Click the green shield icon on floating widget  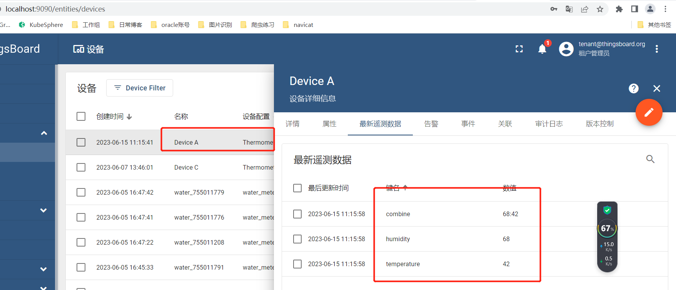point(607,210)
